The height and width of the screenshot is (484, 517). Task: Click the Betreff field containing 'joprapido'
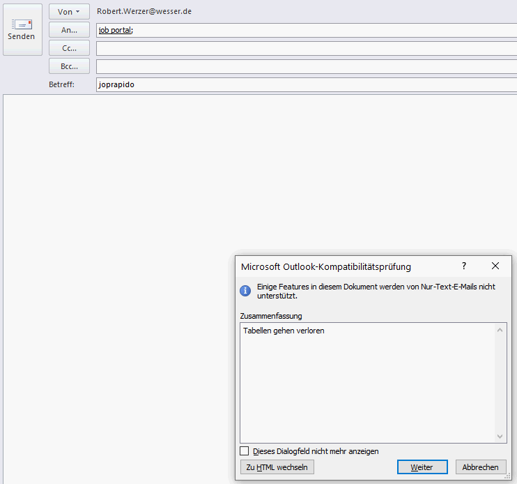[x=307, y=85]
